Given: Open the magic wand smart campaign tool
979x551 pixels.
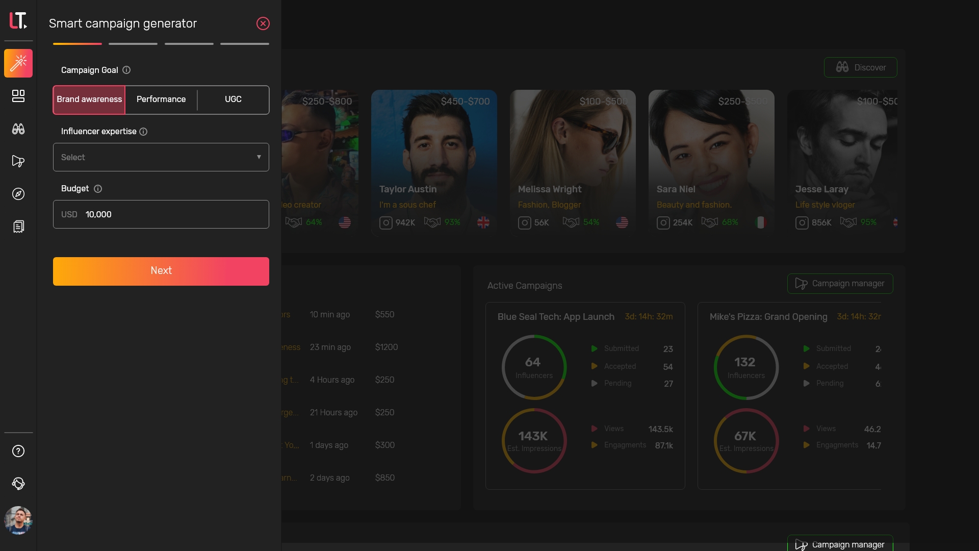Looking at the screenshot, I should coord(18,63).
